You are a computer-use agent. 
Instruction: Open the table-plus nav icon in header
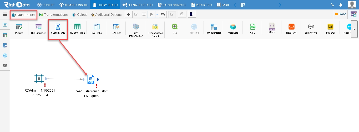[243, 5]
